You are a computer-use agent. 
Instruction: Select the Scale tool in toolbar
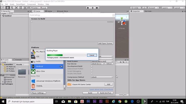click(x=16, y=8)
